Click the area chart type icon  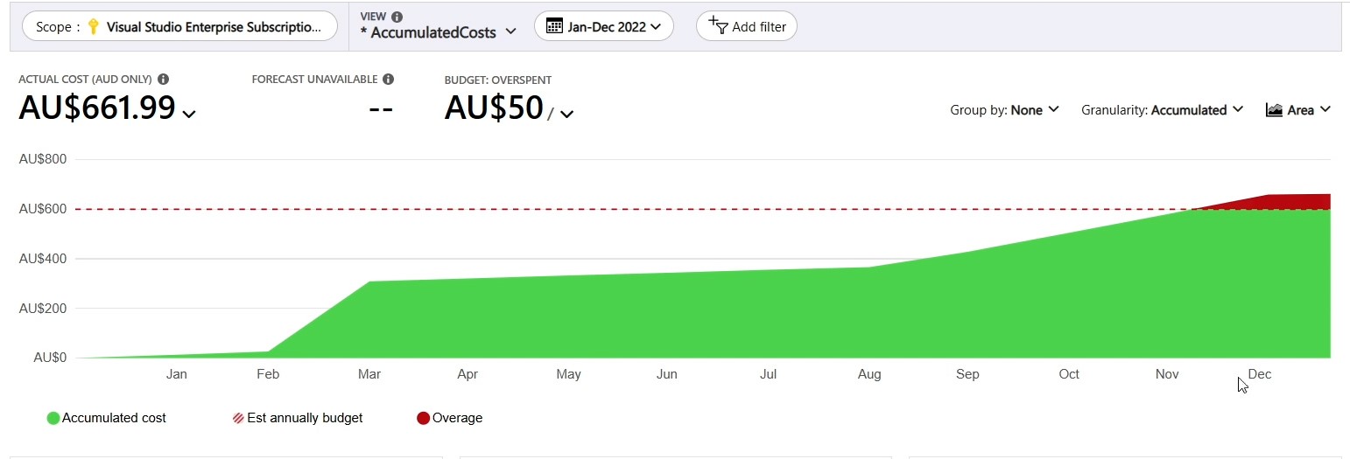tap(1274, 110)
